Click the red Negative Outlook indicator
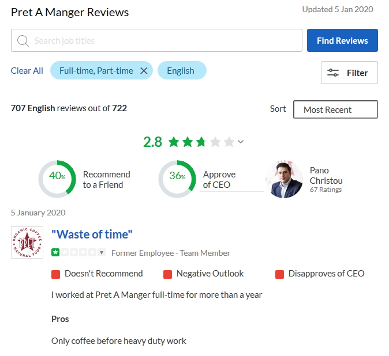This screenshot has width=389, height=356. click(168, 274)
